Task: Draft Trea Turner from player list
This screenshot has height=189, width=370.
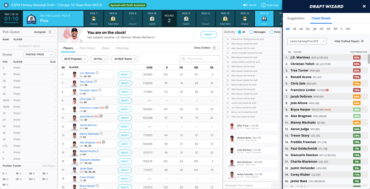Action: pos(125,83)
